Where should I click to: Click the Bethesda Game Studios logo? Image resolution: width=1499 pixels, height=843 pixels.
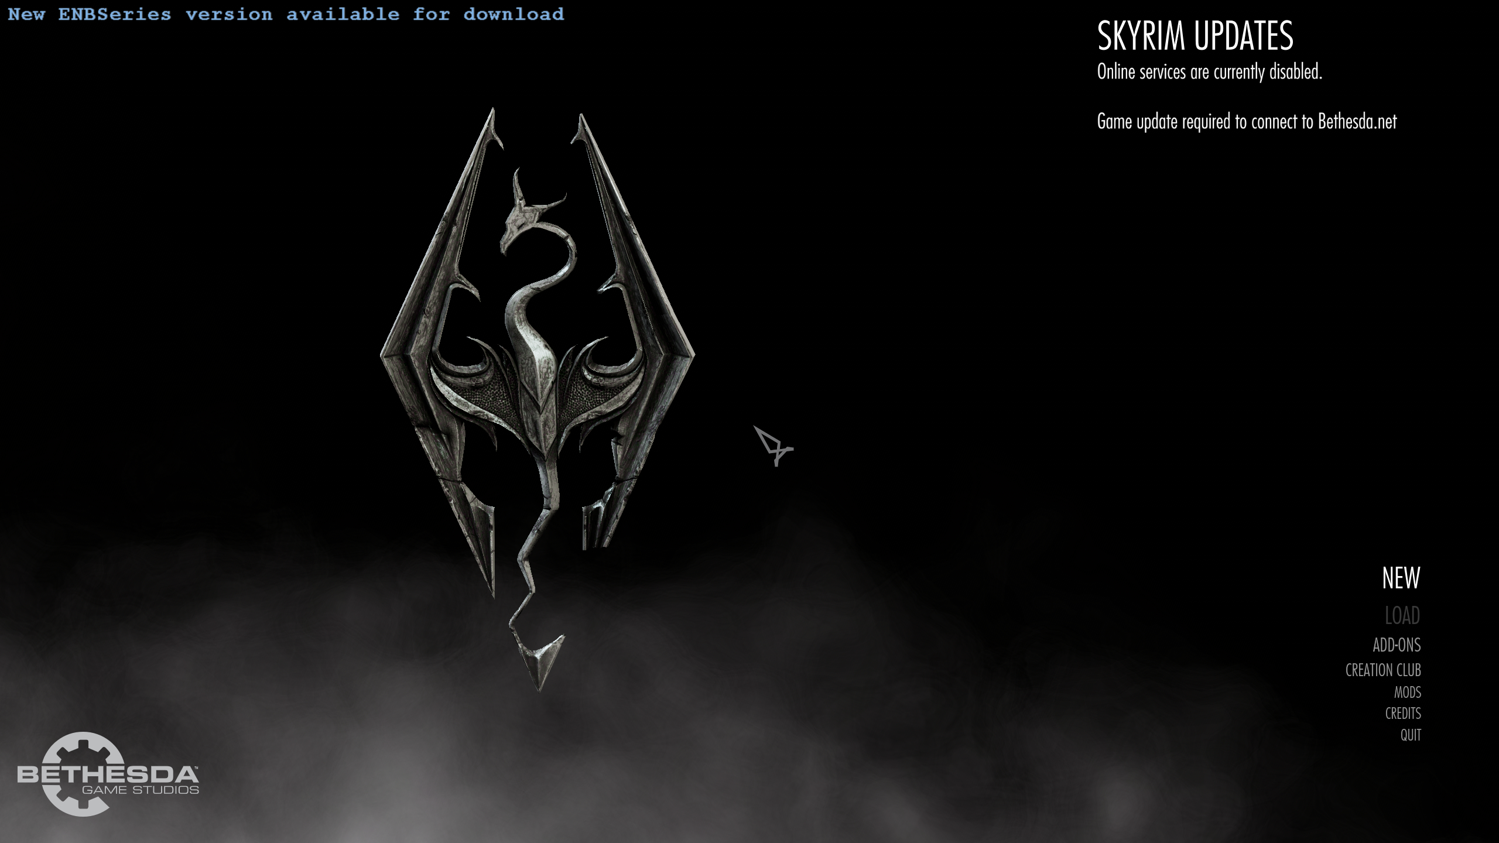point(108,774)
